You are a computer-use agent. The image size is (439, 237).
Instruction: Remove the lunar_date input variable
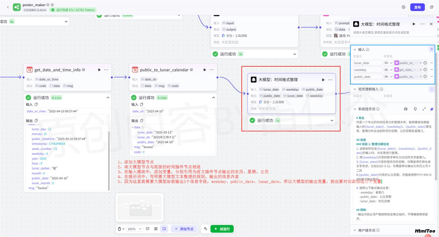click(x=432, y=63)
